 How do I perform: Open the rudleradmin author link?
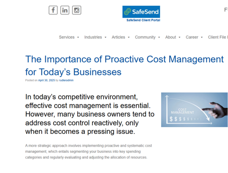click(x=66, y=80)
